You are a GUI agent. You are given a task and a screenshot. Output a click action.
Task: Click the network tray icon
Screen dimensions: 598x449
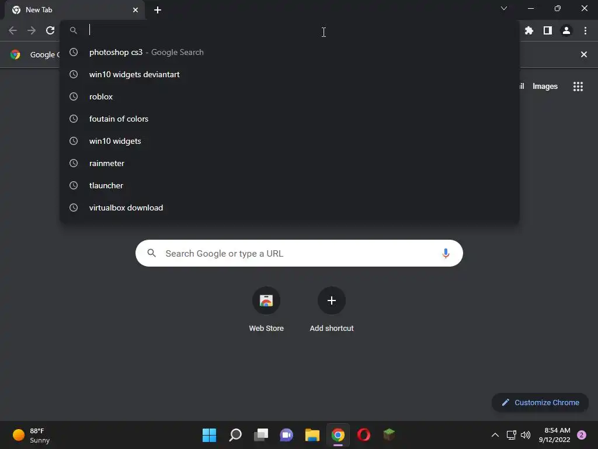(511, 435)
